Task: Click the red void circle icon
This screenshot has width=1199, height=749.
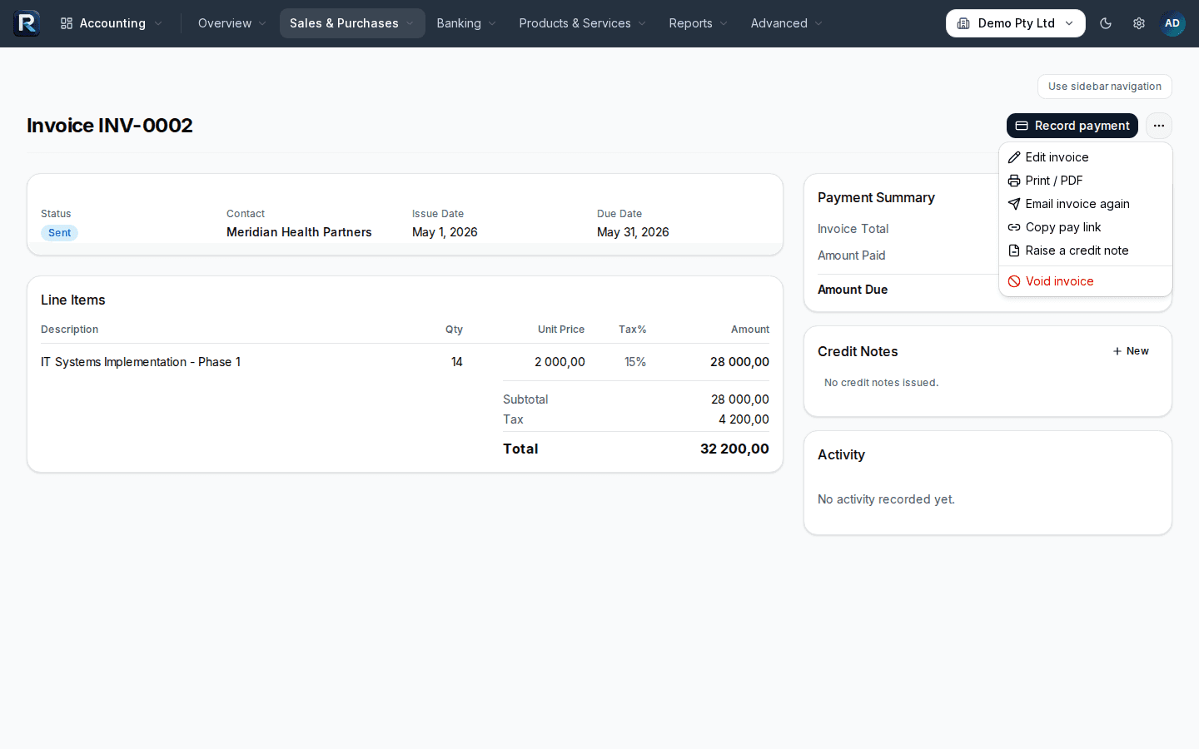Action: click(1014, 281)
